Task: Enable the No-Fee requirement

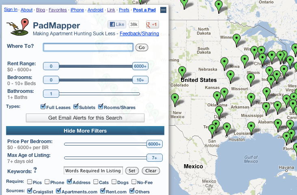Action: 134,182
